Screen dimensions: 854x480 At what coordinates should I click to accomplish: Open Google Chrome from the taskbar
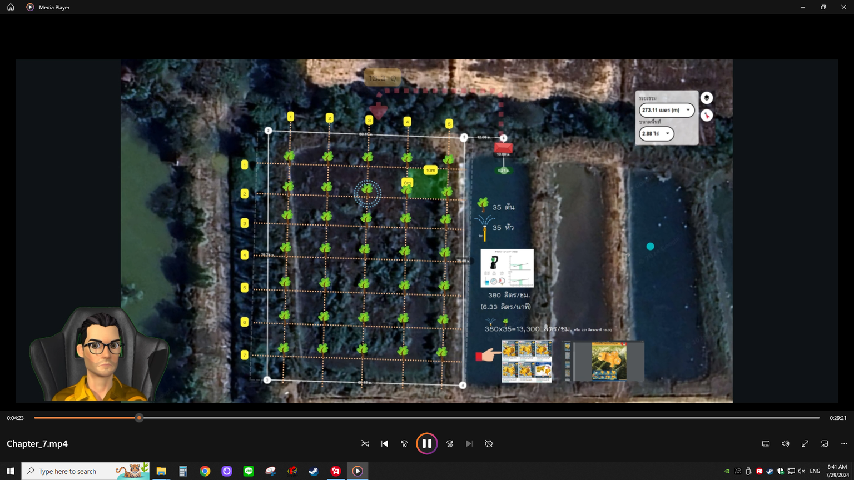(x=205, y=471)
